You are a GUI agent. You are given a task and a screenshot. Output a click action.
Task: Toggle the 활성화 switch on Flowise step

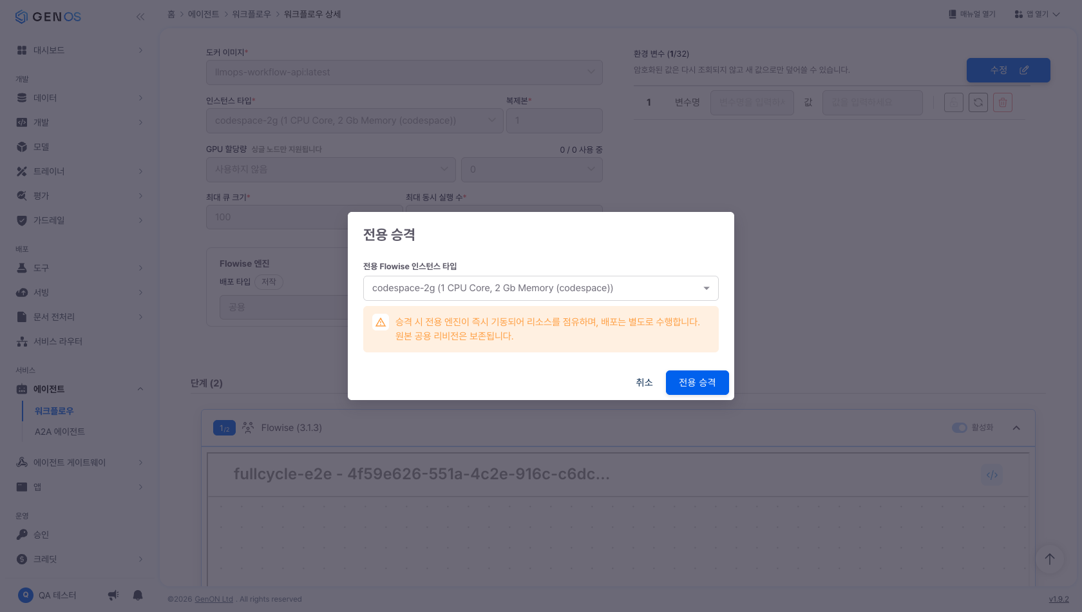pyautogui.click(x=960, y=428)
